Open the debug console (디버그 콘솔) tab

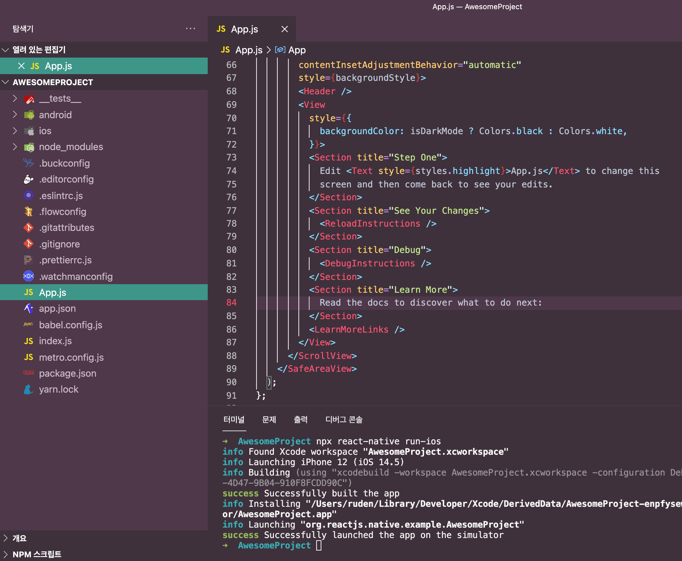(344, 420)
